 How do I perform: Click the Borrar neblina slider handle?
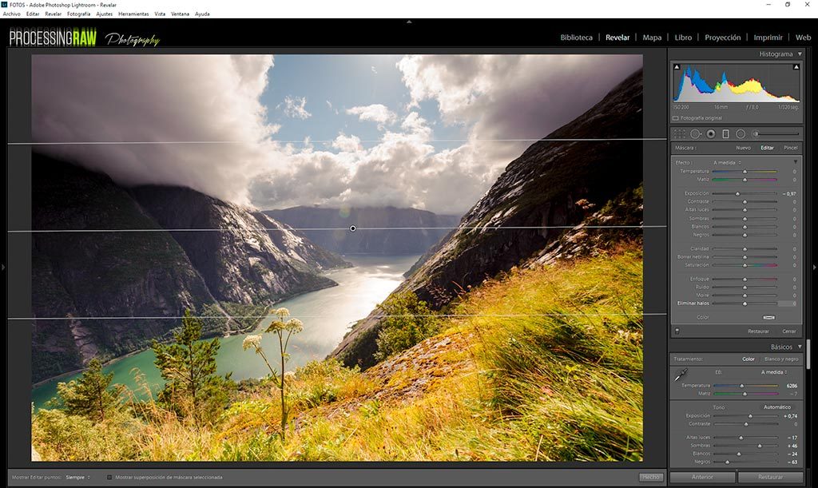(745, 257)
